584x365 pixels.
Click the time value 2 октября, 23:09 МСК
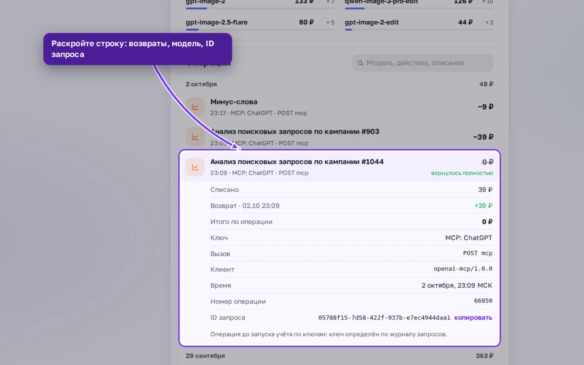coord(457,285)
